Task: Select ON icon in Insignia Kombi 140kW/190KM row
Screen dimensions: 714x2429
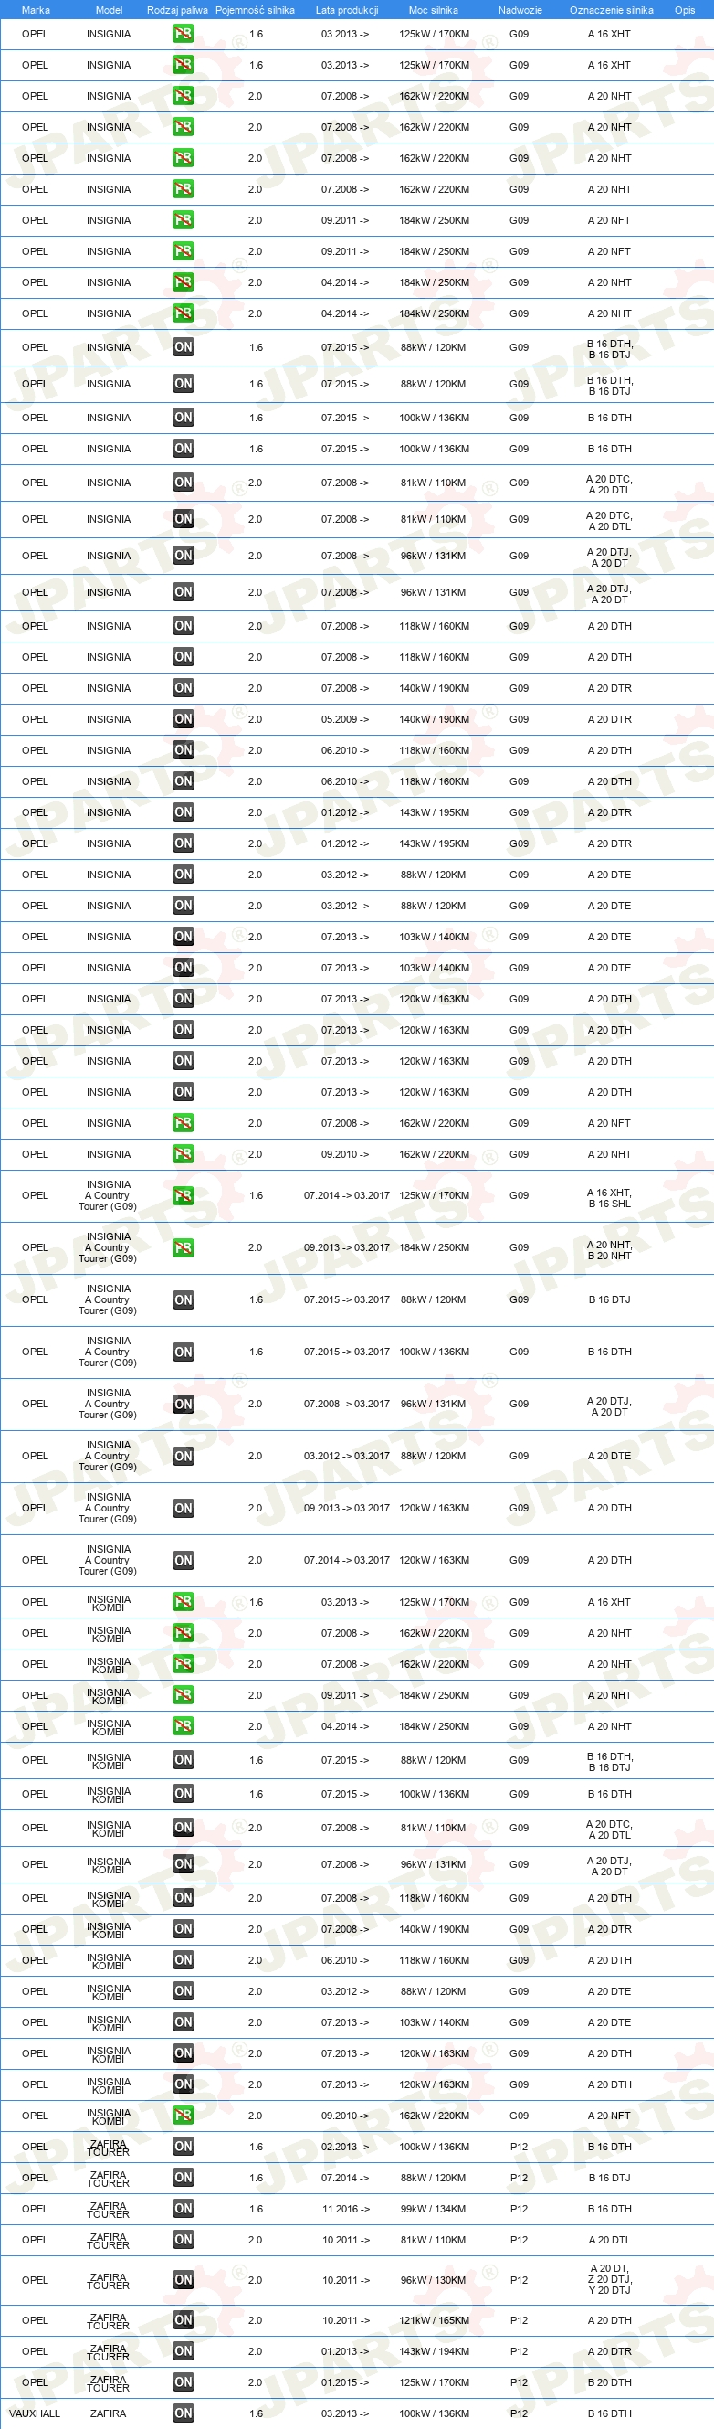Action: point(183,1929)
